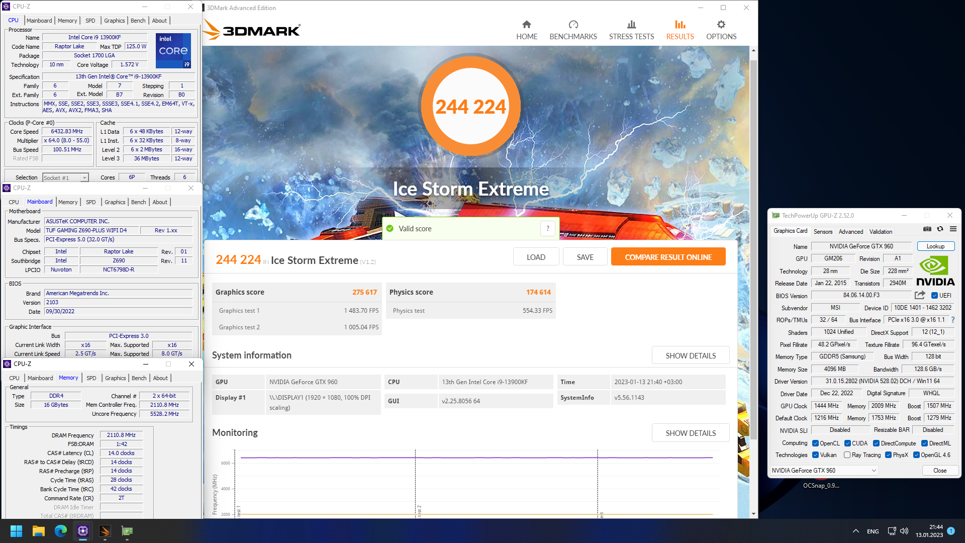Image resolution: width=965 pixels, height=543 pixels.
Task: Switch to the Mainboard tab in the top CPU-Z window
Action: (39, 21)
